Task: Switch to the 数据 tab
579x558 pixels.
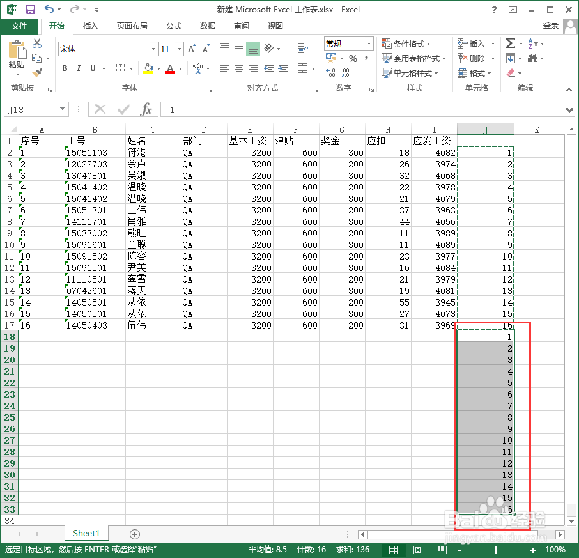Action: (208, 26)
